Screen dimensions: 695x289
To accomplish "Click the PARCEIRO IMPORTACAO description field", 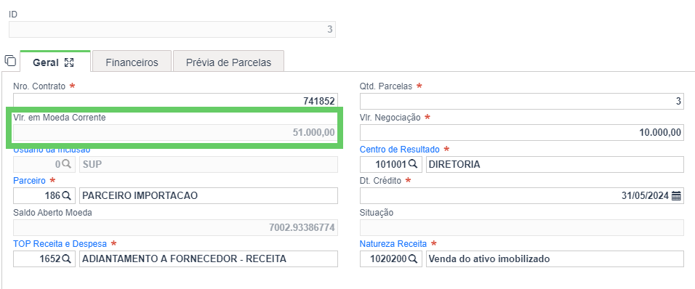I will [209, 195].
